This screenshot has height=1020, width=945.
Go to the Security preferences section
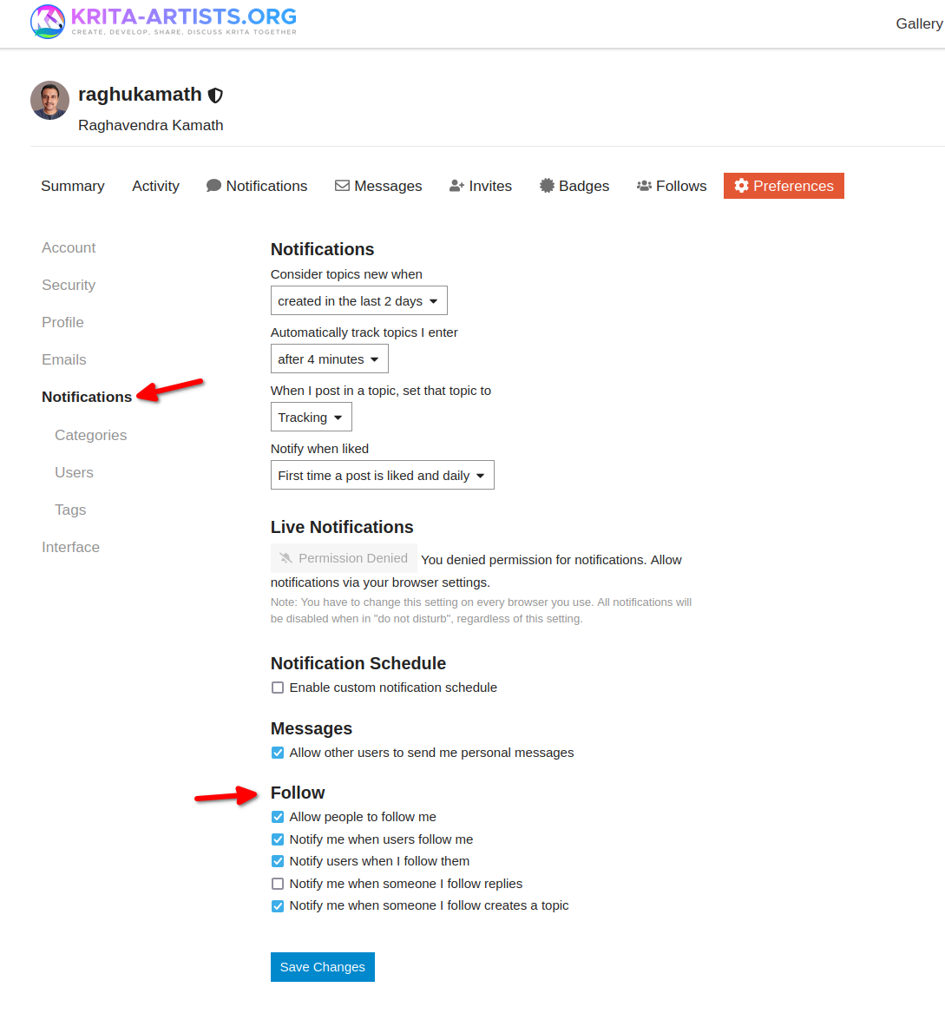[69, 285]
